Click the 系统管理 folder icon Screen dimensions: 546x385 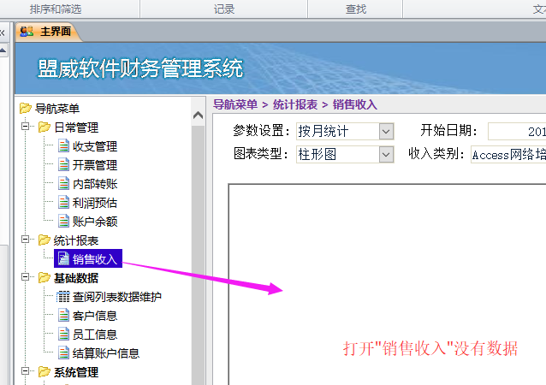pyautogui.click(x=45, y=371)
